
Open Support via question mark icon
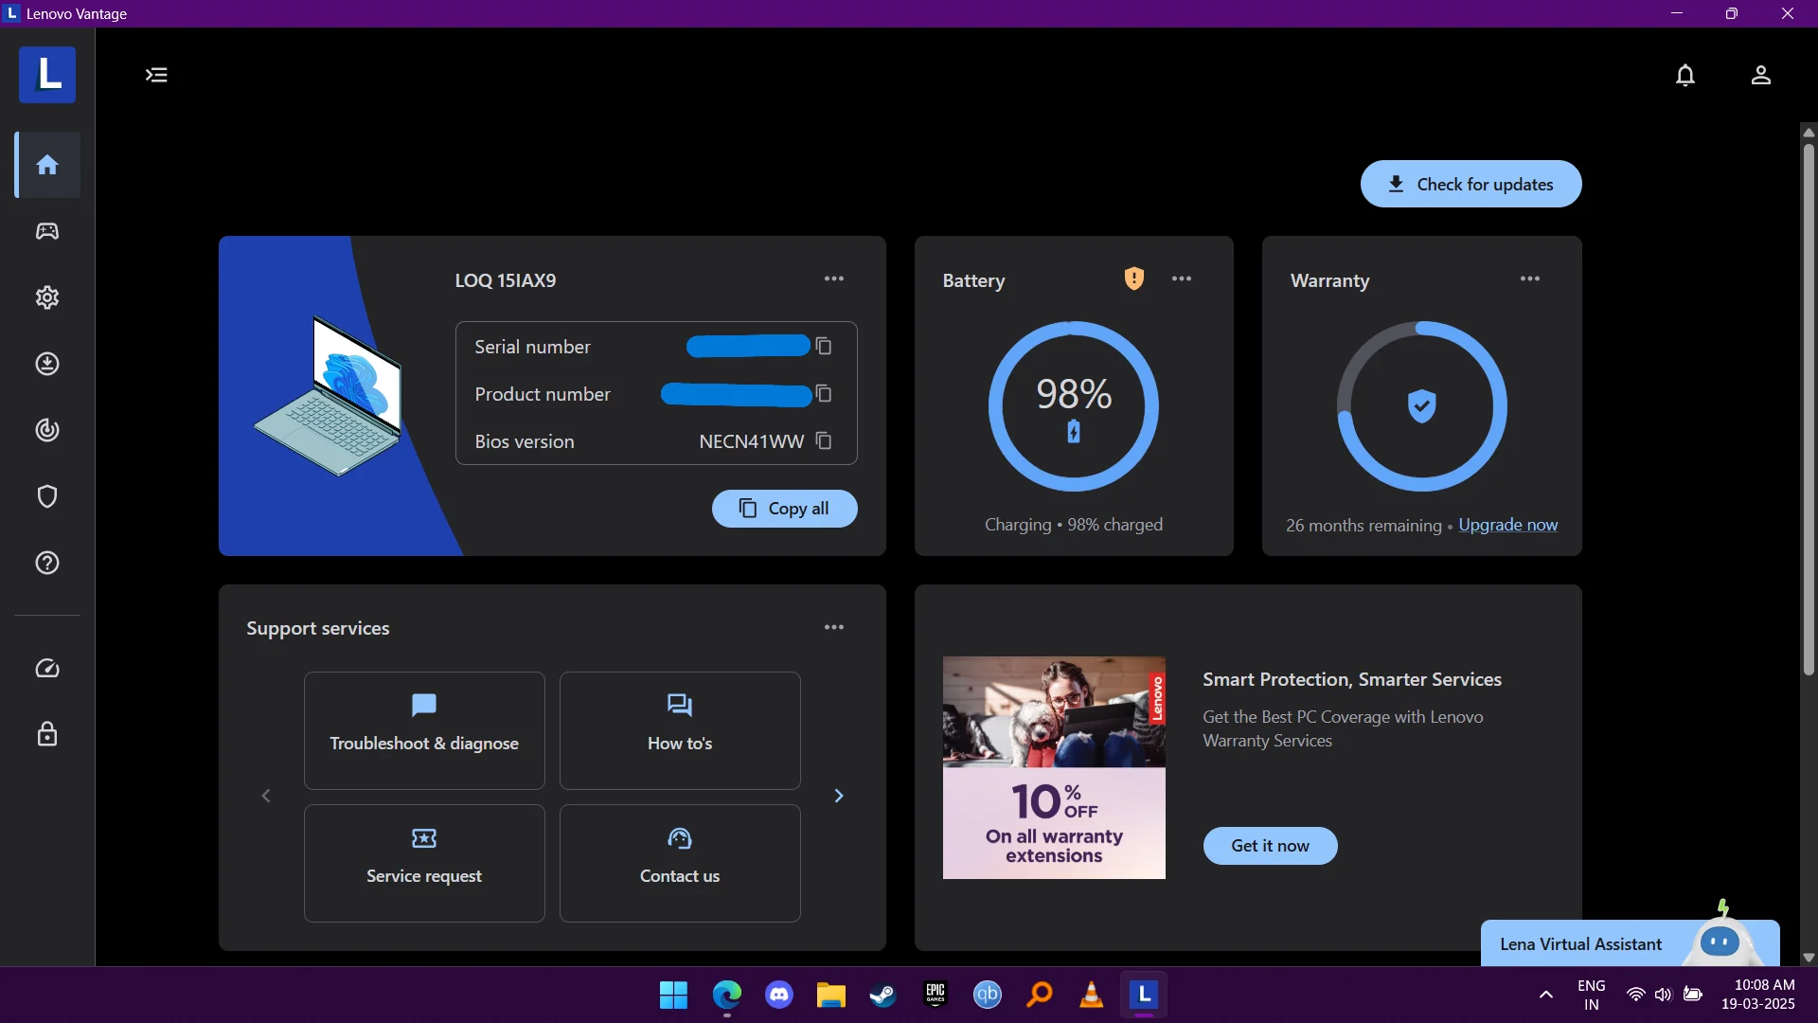(x=45, y=563)
